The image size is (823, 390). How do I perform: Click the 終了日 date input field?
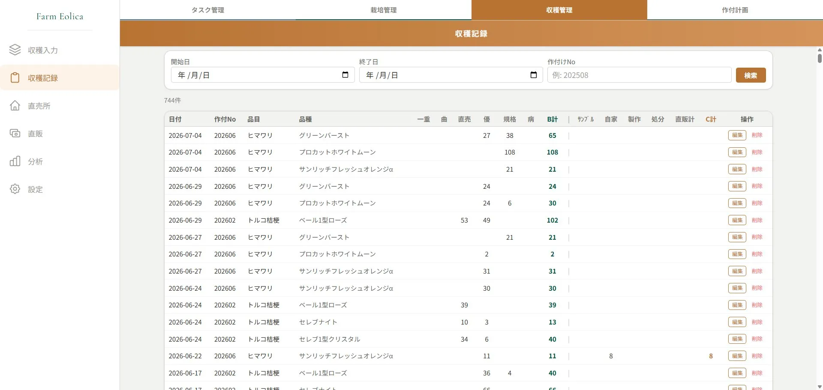coord(451,75)
